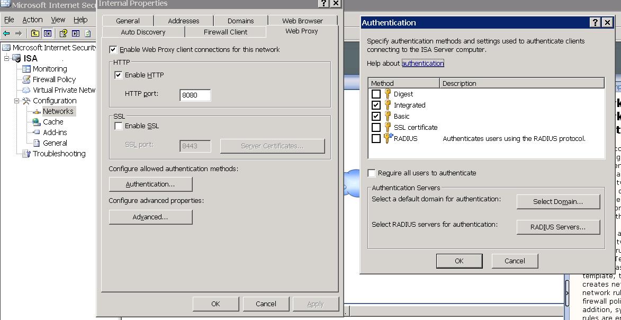The width and height of the screenshot is (621, 320).
Task: Open the File menu
Action: (x=8, y=20)
